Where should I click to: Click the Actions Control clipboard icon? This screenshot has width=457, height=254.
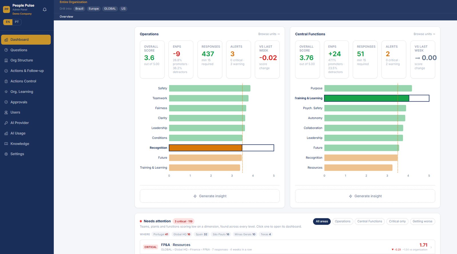[6, 81]
